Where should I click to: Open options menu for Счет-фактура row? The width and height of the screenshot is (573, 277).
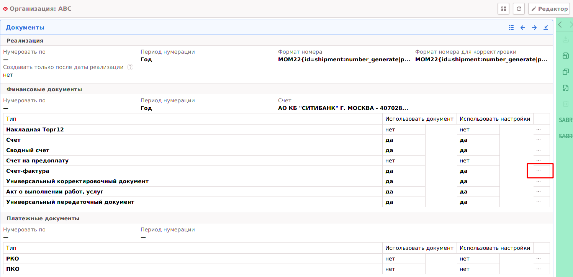538,171
